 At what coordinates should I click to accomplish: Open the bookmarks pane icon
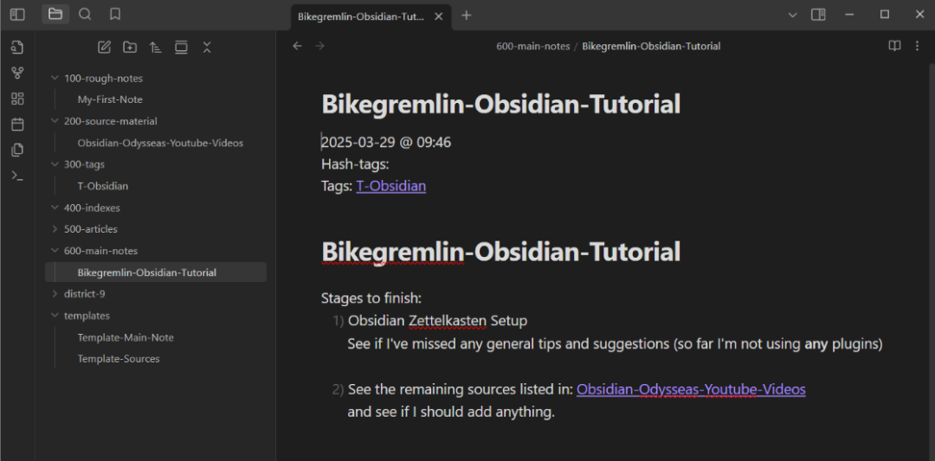click(x=115, y=15)
